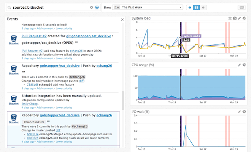Click Emily Chang author link

point(30,103)
